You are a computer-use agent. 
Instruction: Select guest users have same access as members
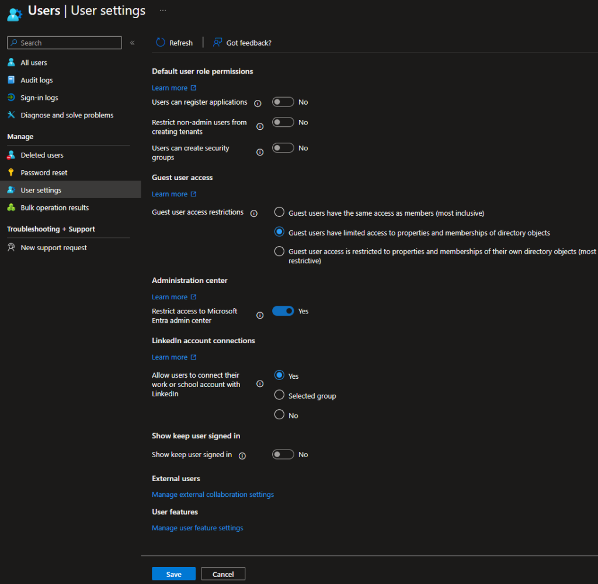point(279,212)
